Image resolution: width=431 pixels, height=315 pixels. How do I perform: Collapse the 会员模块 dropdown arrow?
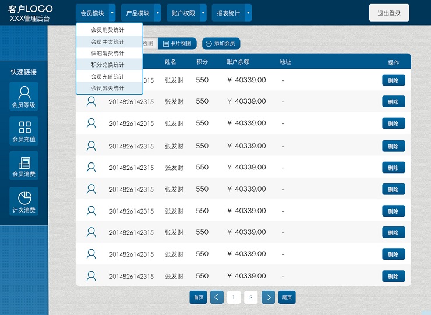[112, 13]
